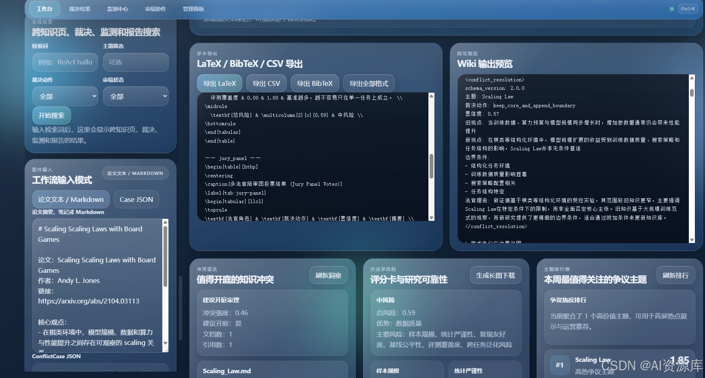Screen dimensions: 705x378
Task: Export with the 导出 LaTeX button
Action: click(x=220, y=84)
